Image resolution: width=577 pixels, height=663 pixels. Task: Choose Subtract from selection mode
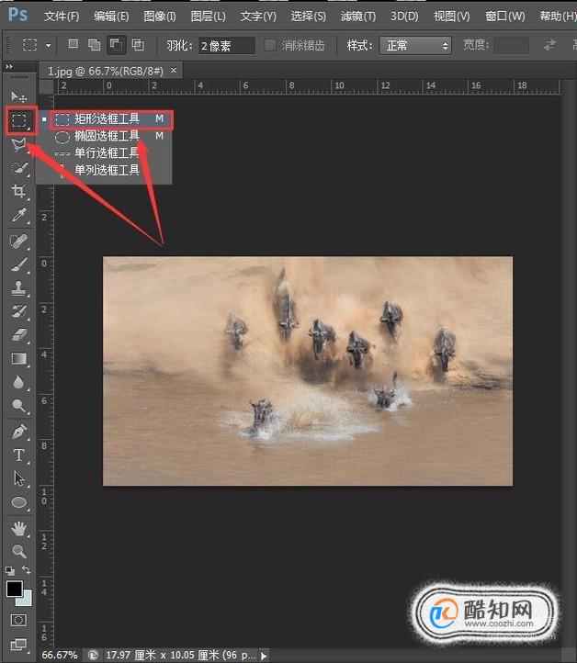pyautogui.click(x=116, y=44)
